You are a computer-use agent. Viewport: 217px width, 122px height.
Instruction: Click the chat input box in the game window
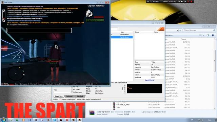[x=39, y=30]
